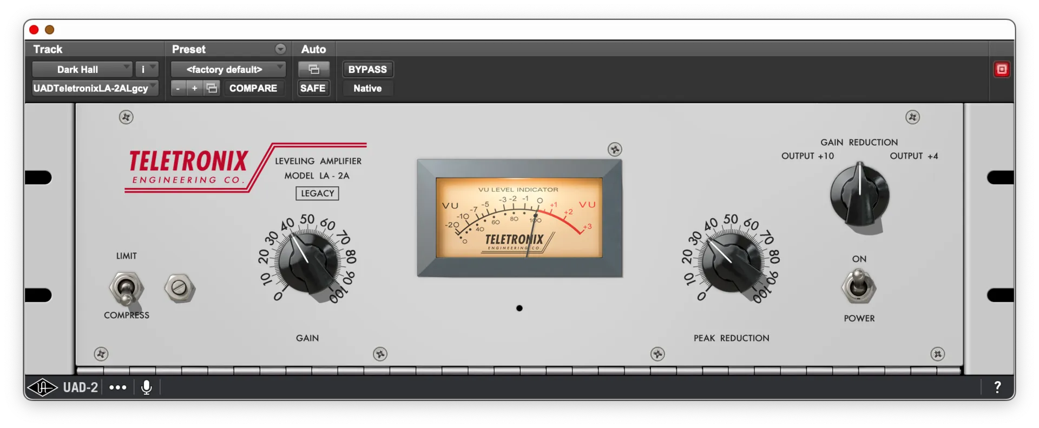Click the Teletronix Engineering Co. logo
The image size is (1039, 428).
point(188,166)
